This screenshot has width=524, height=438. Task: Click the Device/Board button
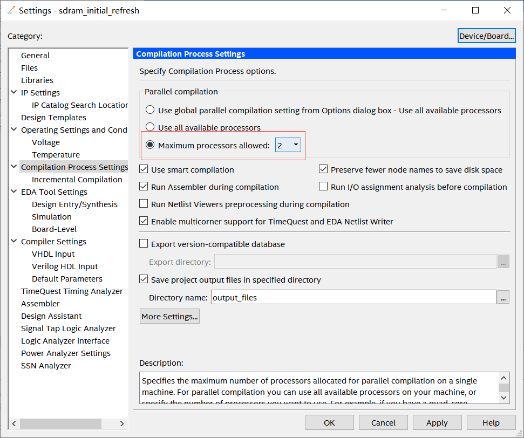click(x=486, y=35)
